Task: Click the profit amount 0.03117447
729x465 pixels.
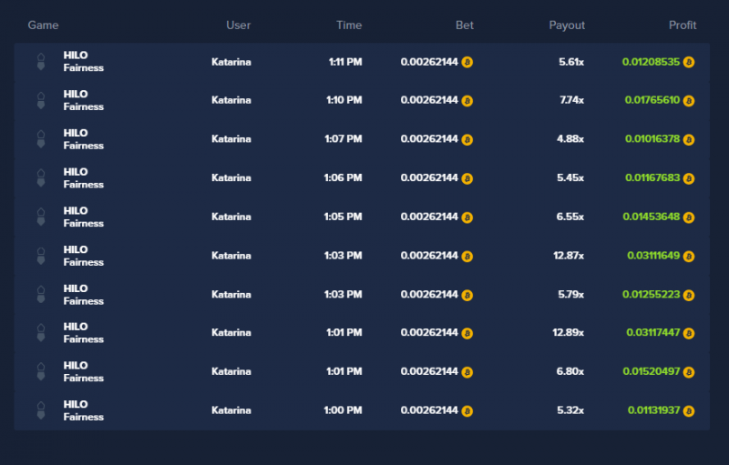Action: click(653, 333)
